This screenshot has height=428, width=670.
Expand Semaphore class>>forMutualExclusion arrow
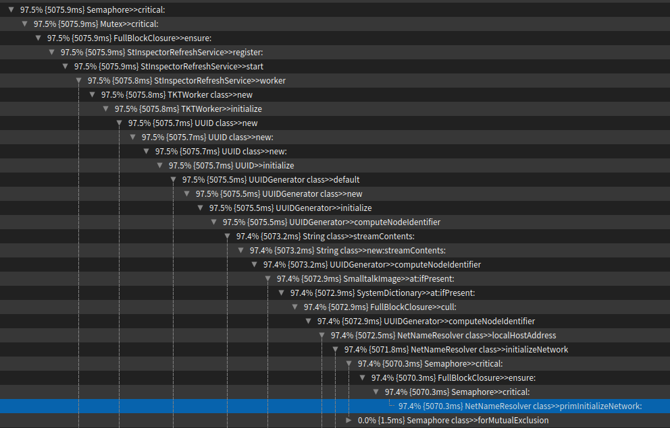point(349,420)
